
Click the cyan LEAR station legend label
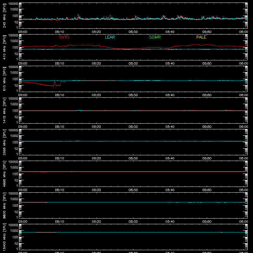[110, 37]
